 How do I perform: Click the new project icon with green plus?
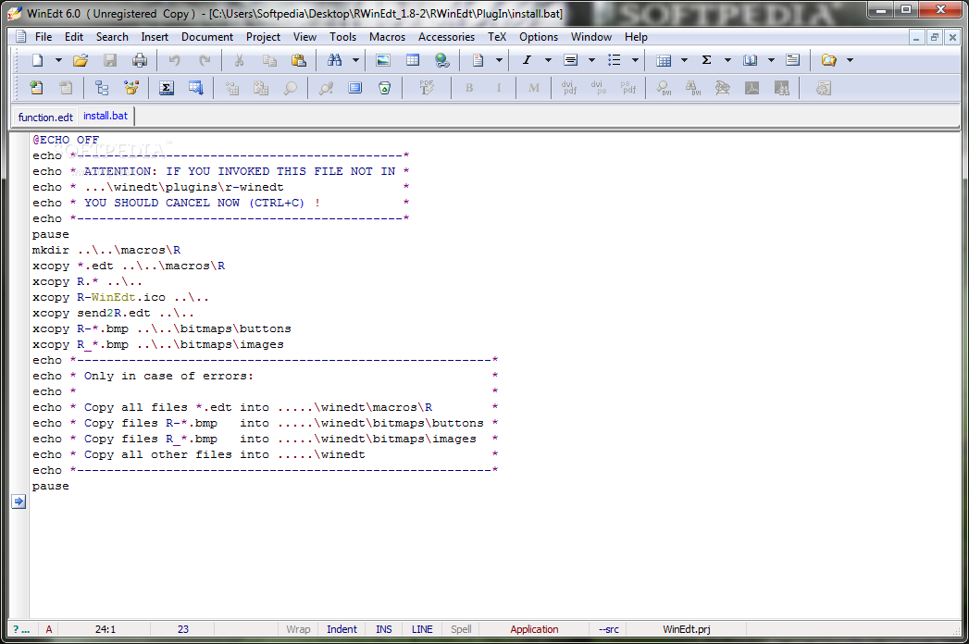tap(36, 89)
